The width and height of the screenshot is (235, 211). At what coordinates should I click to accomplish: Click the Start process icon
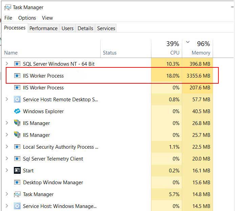pos(17,170)
